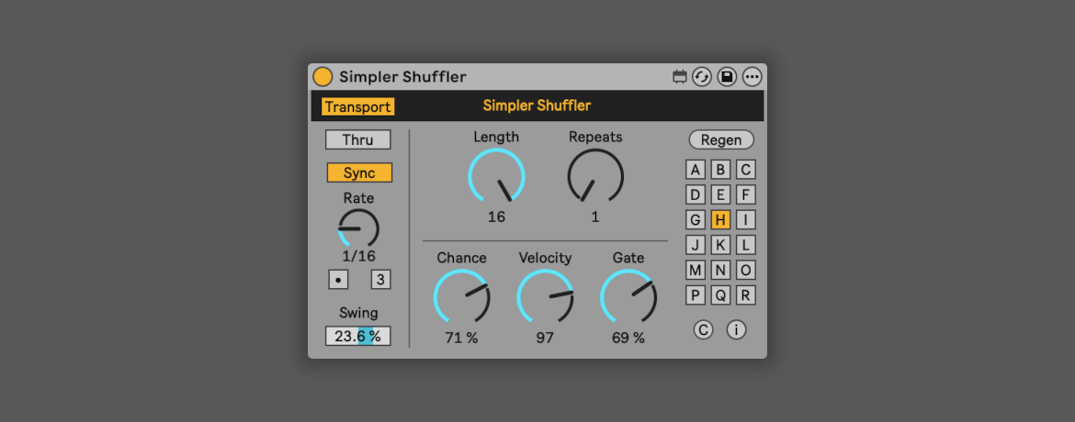1075x422 pixels.
Task: Open the info button labeled i
Action: click(x=736, y=330)
